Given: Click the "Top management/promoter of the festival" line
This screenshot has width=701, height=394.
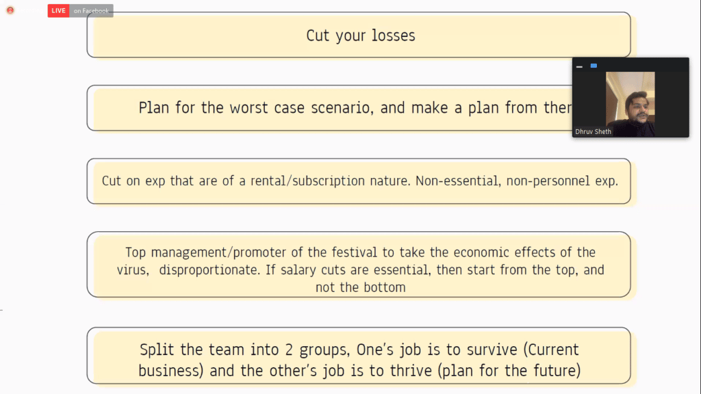Looking at the screenshot, I should click(360, 252).
